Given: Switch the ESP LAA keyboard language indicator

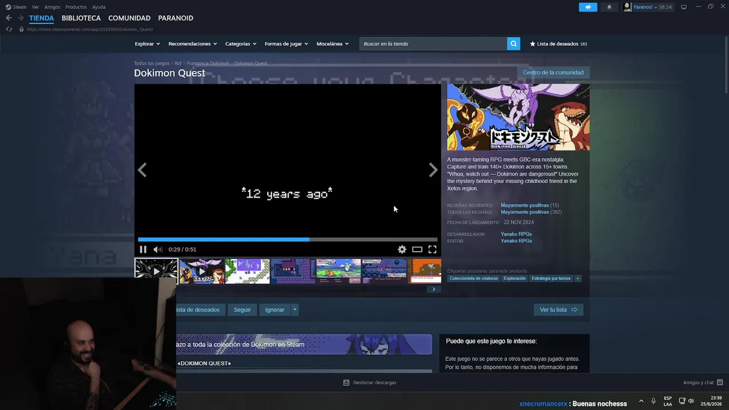Looking at the screenshot, I should click(667, 401).
